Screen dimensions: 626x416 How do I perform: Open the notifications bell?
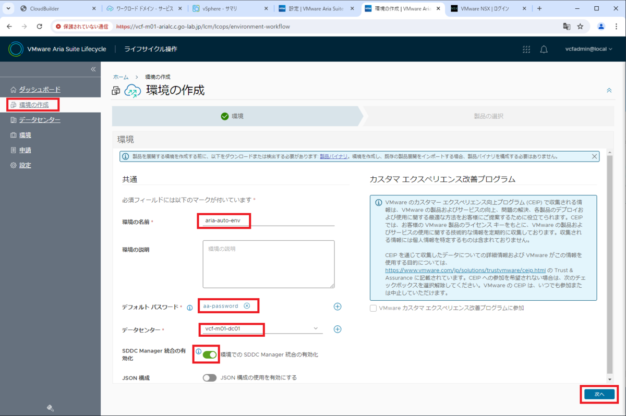pos(544,49)
